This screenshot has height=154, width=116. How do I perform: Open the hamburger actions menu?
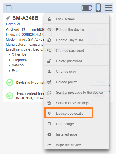108,8
